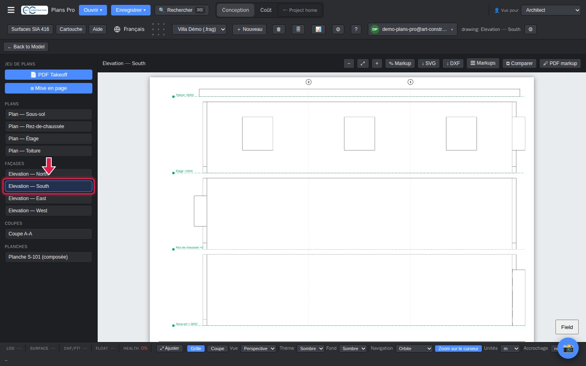
Task: Toggle the Coupe section button
Action: (217, 349)
